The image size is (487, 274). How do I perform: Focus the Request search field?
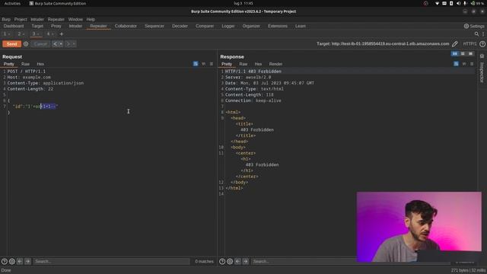[x=111, y=262]
